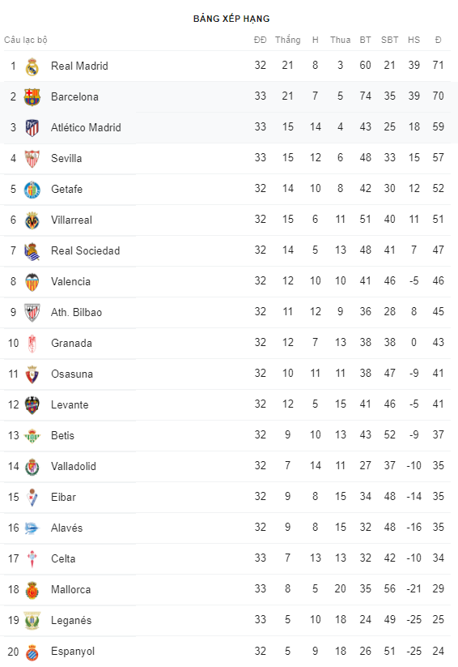Click the Getafe crest icon
Image resolution: width=458 pixels, height=667 pixels.
32,190
